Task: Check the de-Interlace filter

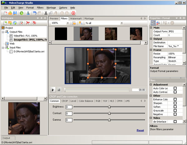Action: [175, 122]
